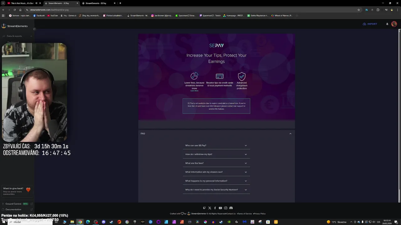
Task: Open the Wheel of Names bookmark
Action: (282, 15)
